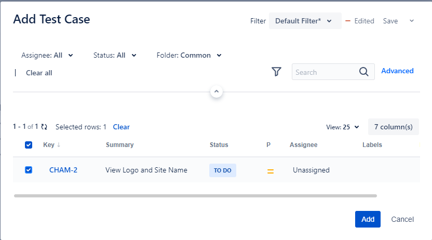Expand the Status filter dropdown
Image resolution: width=432 pixels, height=240 pixels.
(115, 55)
